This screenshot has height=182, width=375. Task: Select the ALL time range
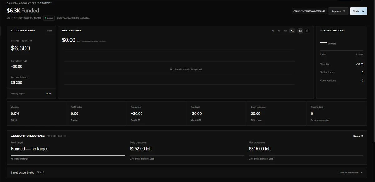click(x=292, y=31)
